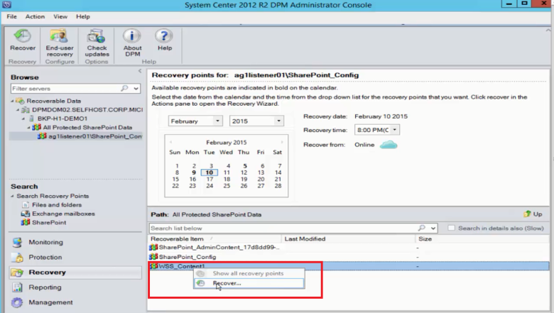This screenshot has width=554, height=313.
Task: Open the Action menu
Action: click(35, 16)
